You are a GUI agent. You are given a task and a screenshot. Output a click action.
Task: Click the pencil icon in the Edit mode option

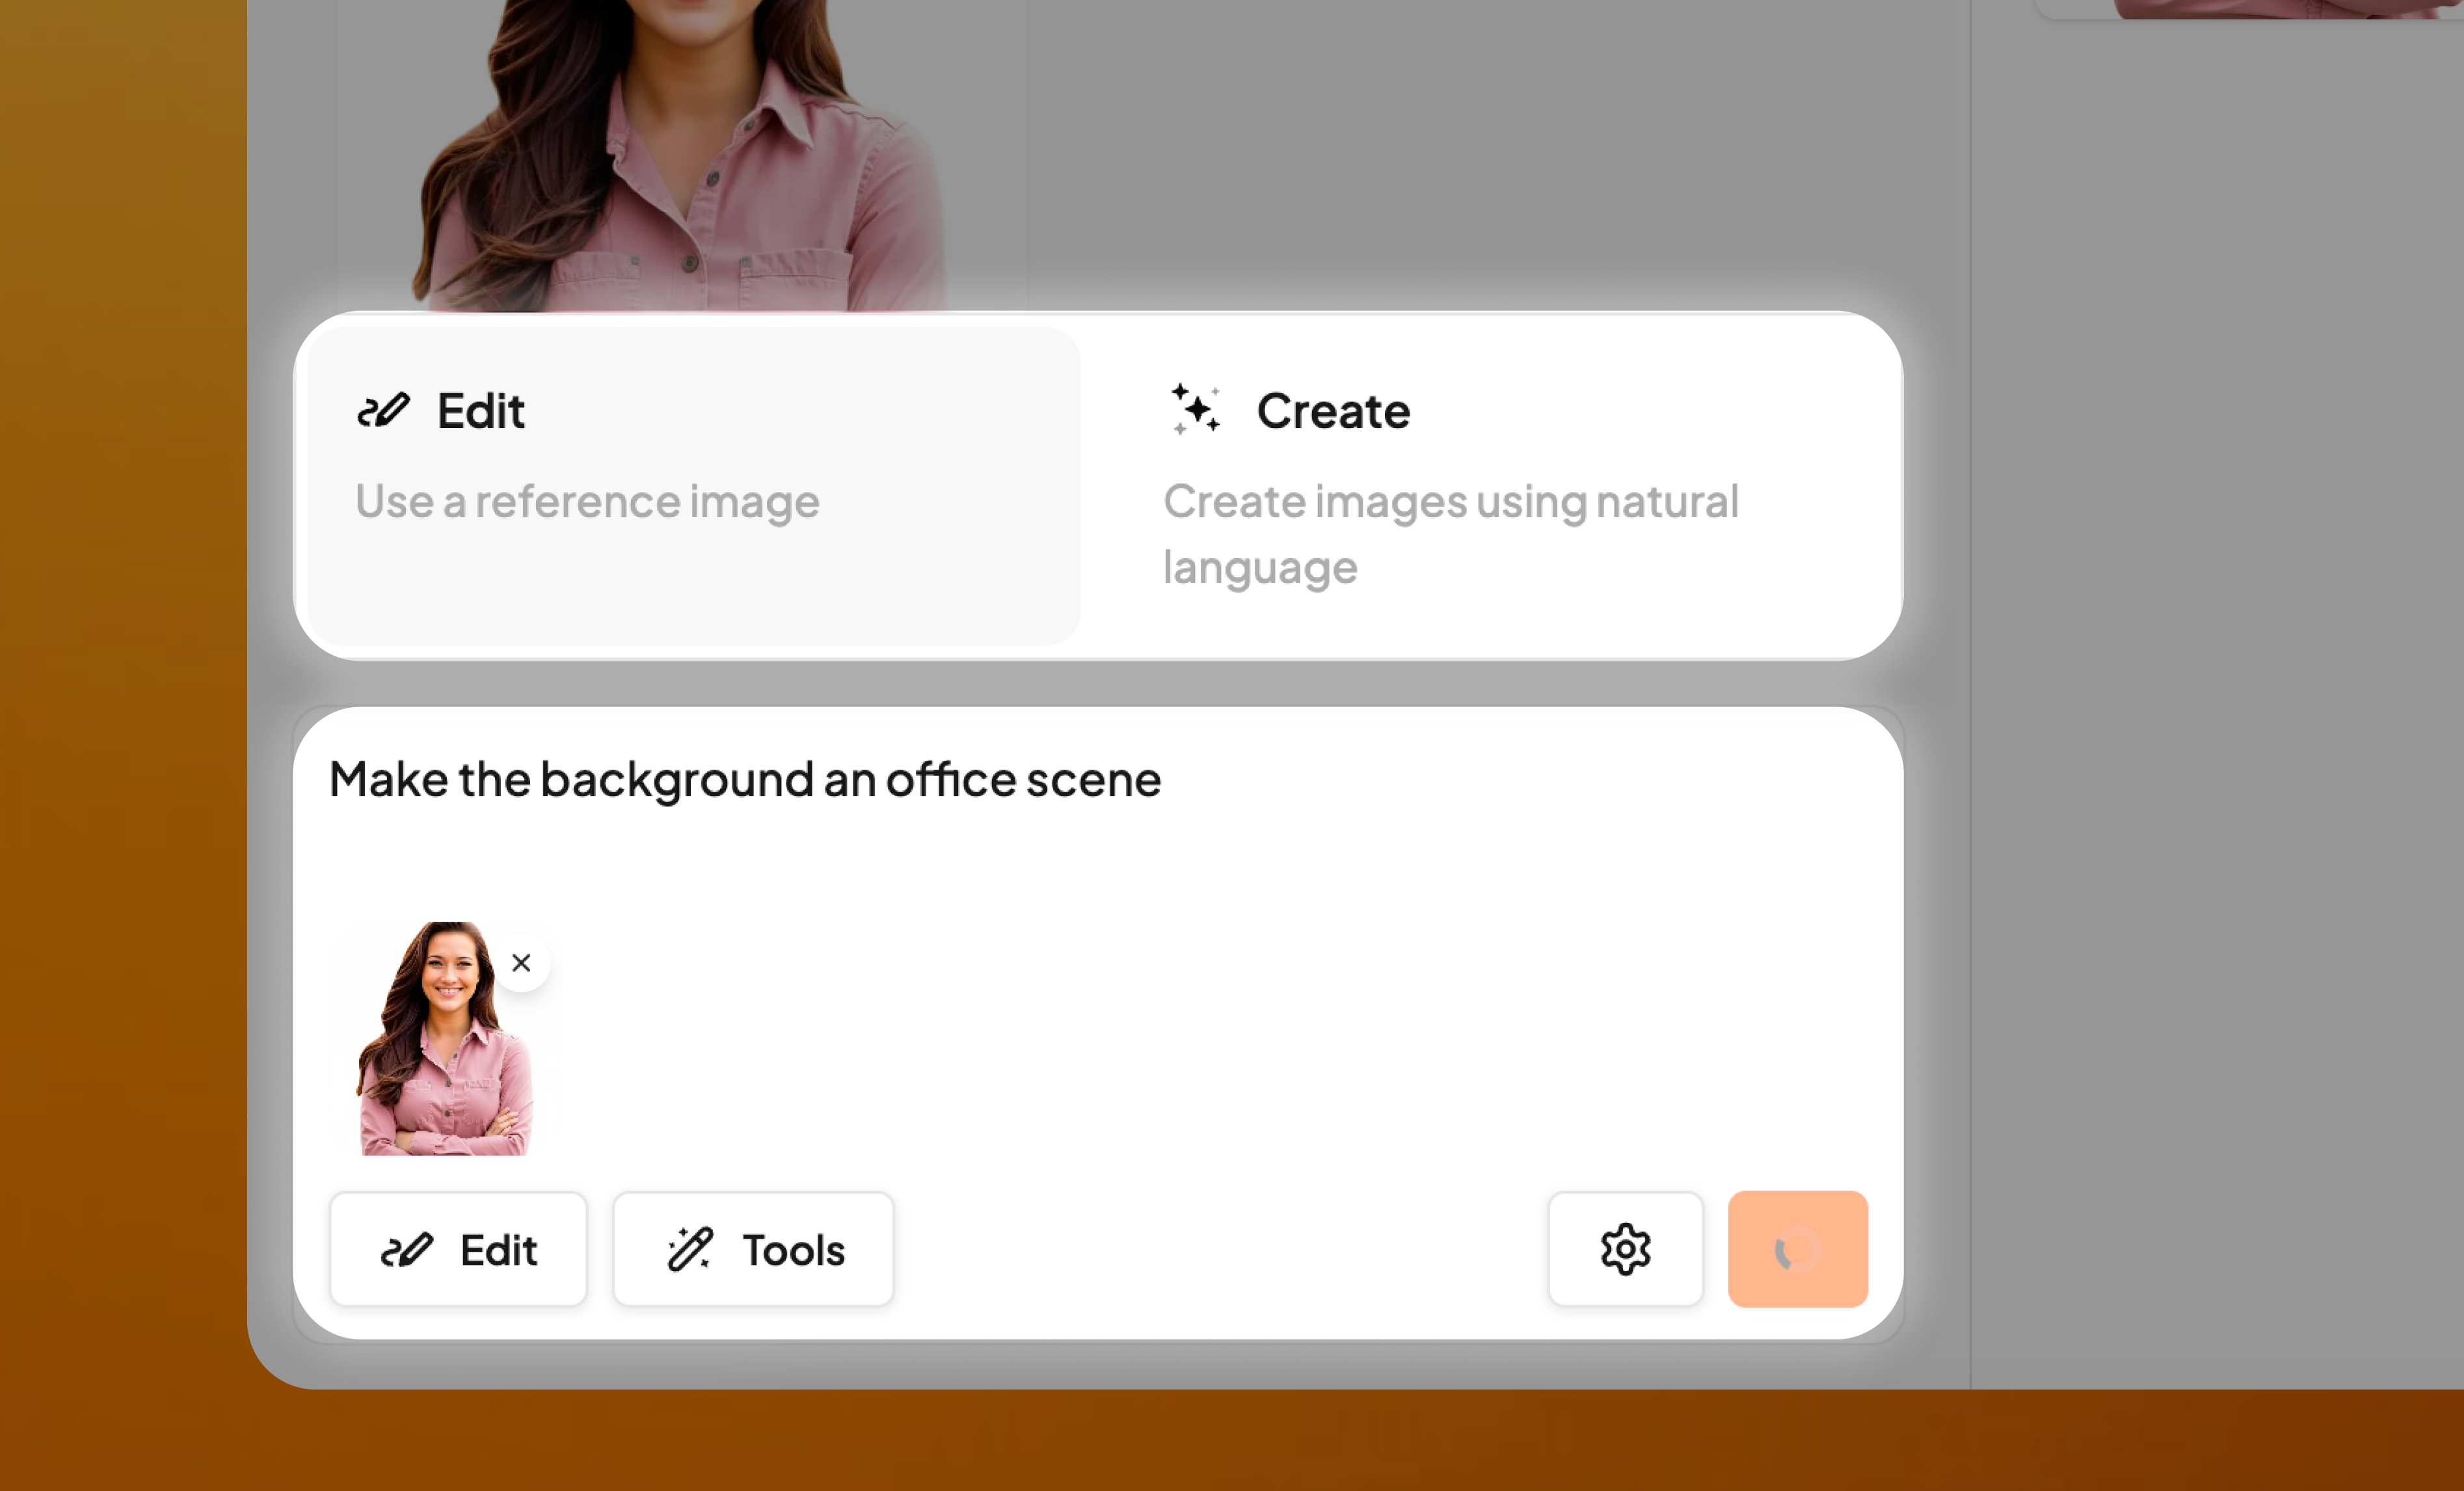[x=384, y=410]
